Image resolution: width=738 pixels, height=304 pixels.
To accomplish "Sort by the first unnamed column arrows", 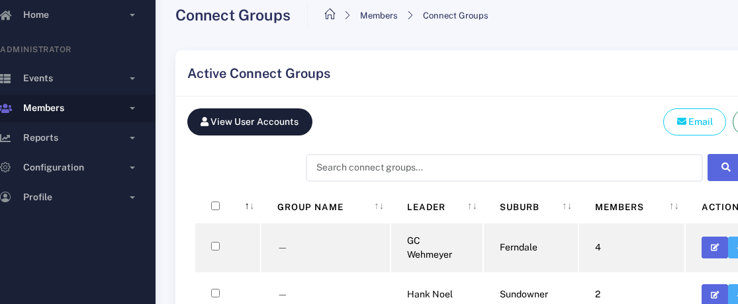I will coord(250,206).
